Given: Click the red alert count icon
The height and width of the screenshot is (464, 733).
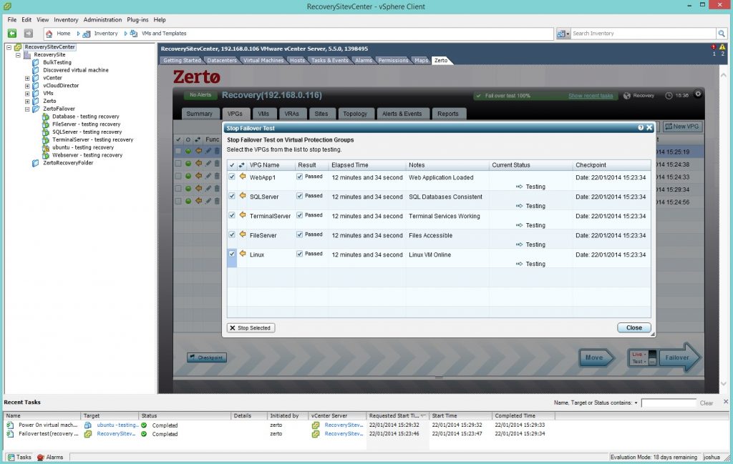Looking at the screenshot, I should (x=714, y=47).
